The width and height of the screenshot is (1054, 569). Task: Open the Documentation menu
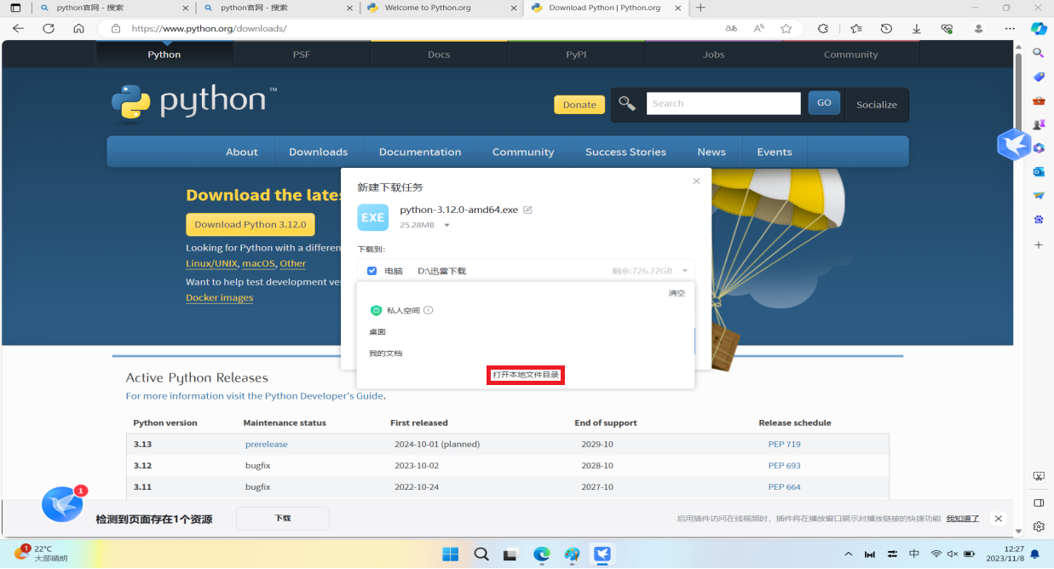(420, 152)
